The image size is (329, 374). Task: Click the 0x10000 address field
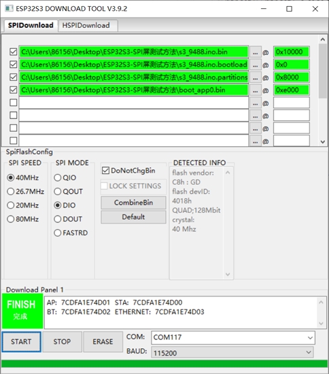pos(292,52)
